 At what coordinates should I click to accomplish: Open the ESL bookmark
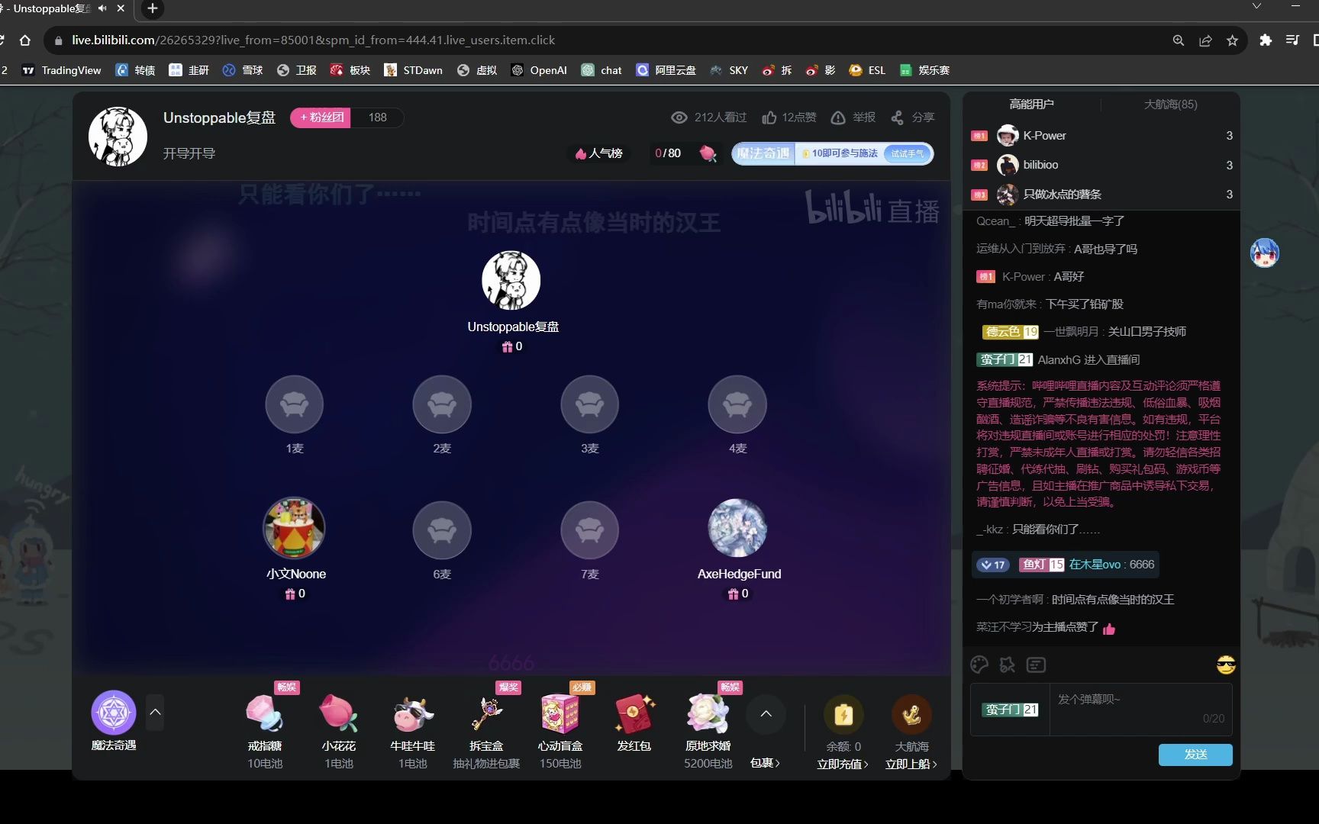click(867, 70)
